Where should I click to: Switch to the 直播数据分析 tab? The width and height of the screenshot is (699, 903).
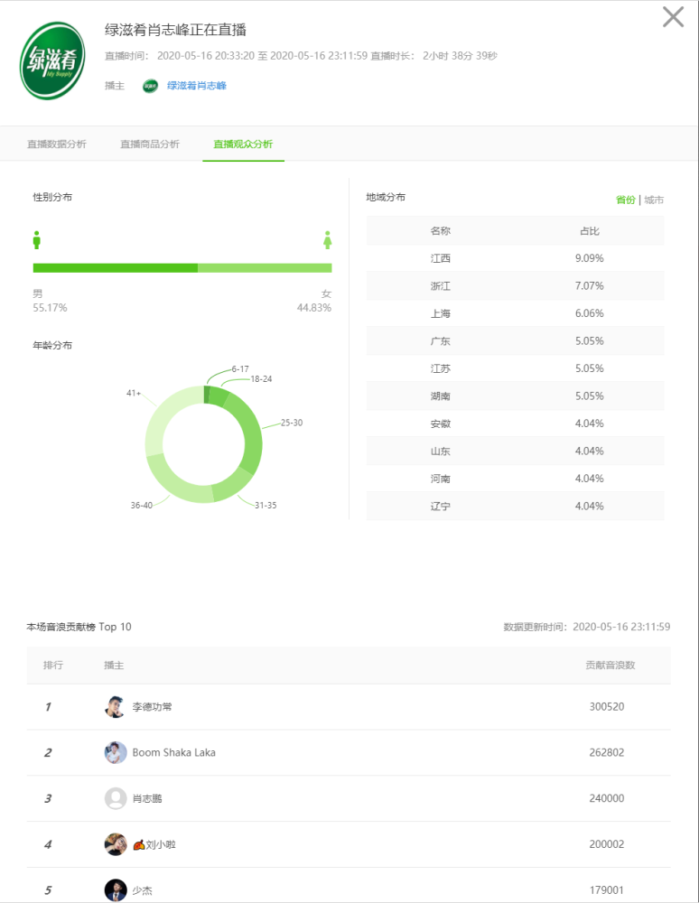[56, 144]
